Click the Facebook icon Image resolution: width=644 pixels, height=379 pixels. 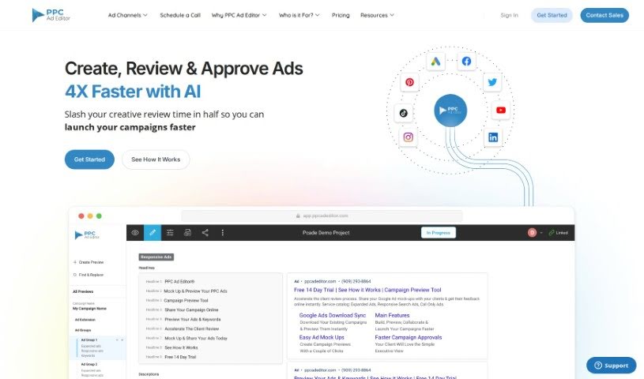466,61
